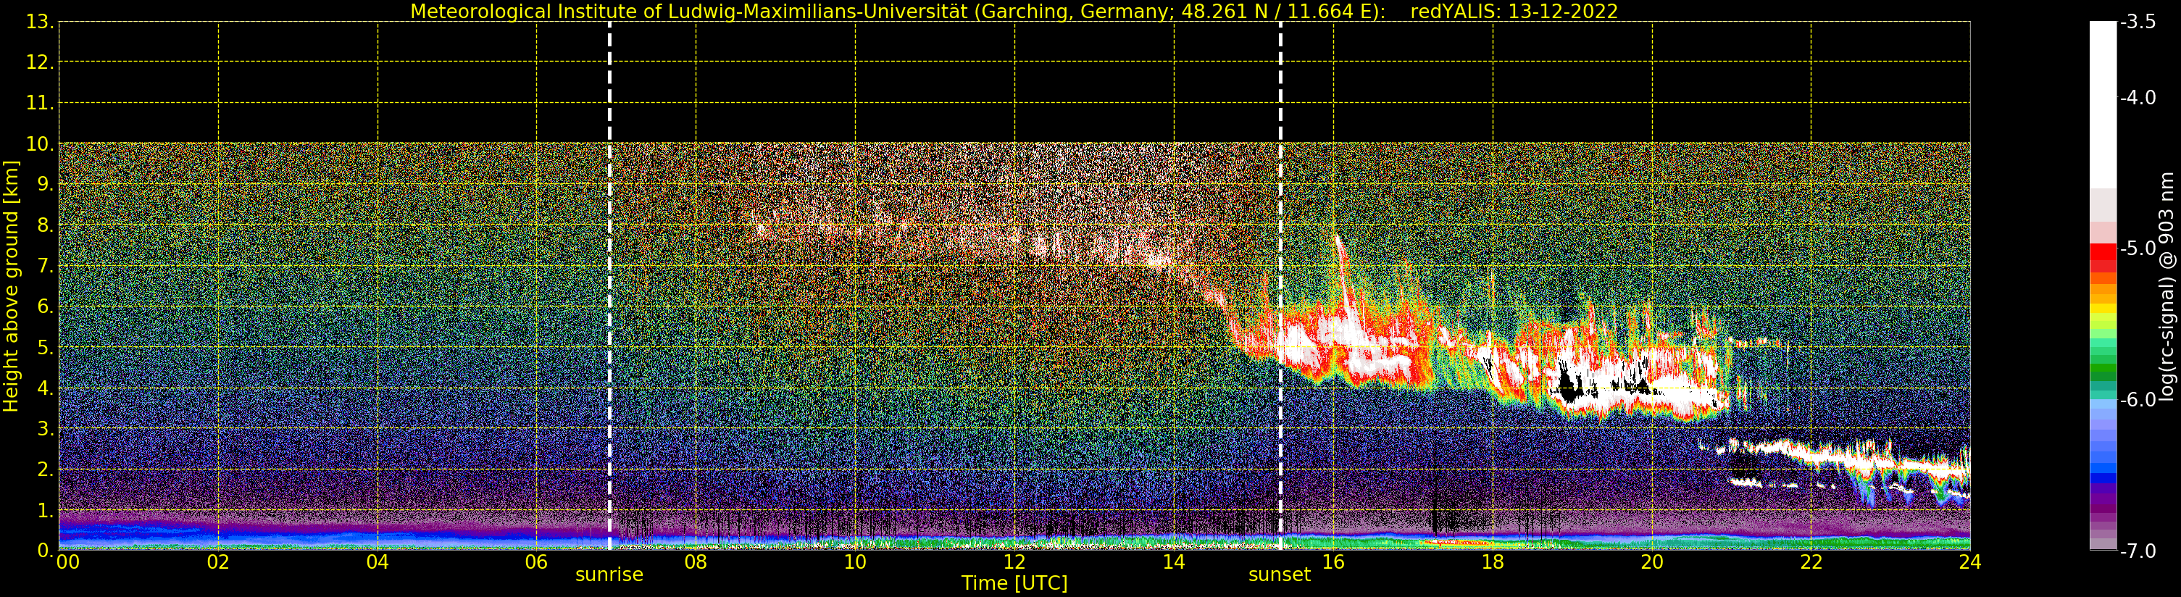Click the '8.' height tick label
Viewport: 2181px width, 597px height.
45,225
